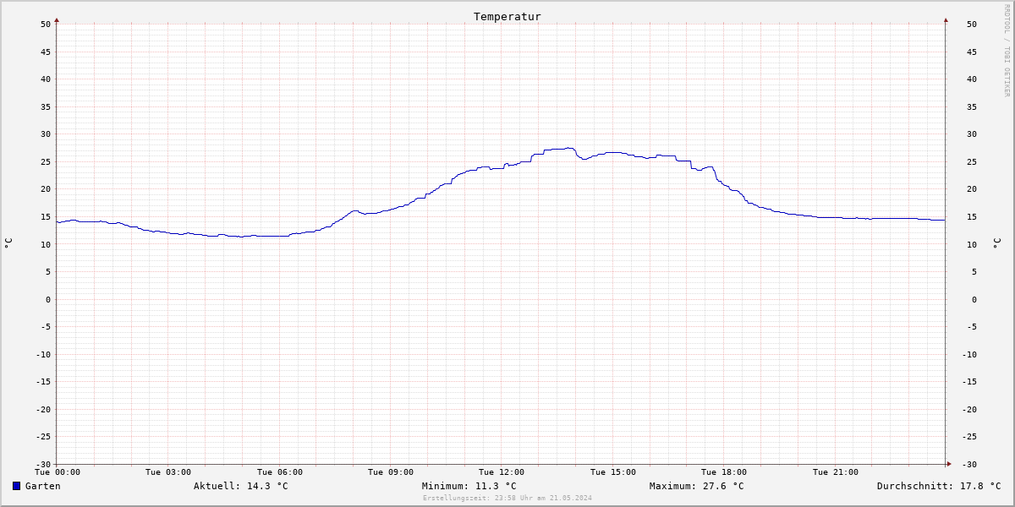Click the 10 label on the left axis
Screen dimensions: 1015x507
click(46, 244)
